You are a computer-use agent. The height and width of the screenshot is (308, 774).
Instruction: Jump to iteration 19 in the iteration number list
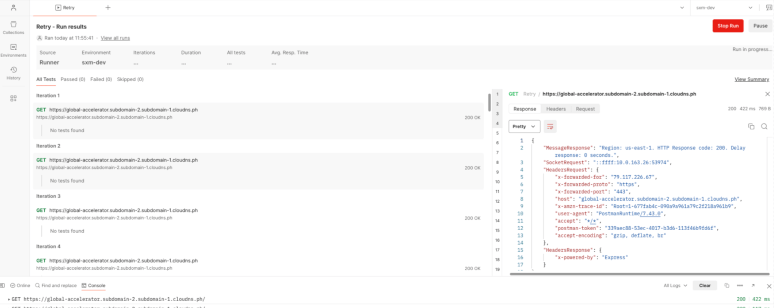click(x=498, y=269)
